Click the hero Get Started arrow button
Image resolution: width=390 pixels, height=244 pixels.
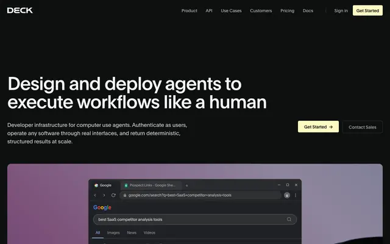click(x=318, y=127)
